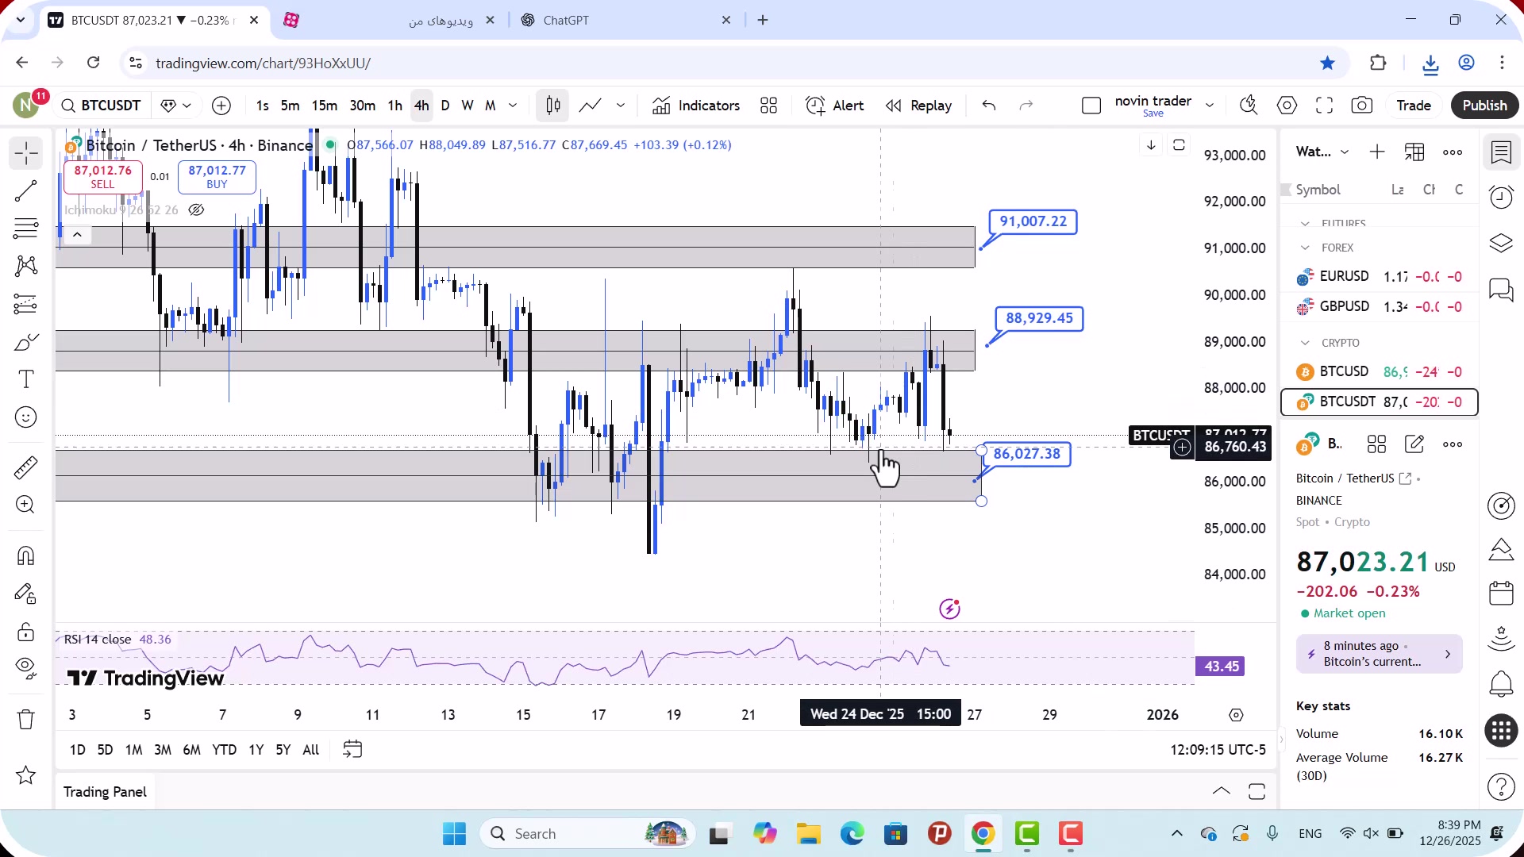This screenshot has height=857, width=1524.
Task: Toggle Ichimoku indicator visibility eye
Action: pyautogui.click(x=196, y=210)
